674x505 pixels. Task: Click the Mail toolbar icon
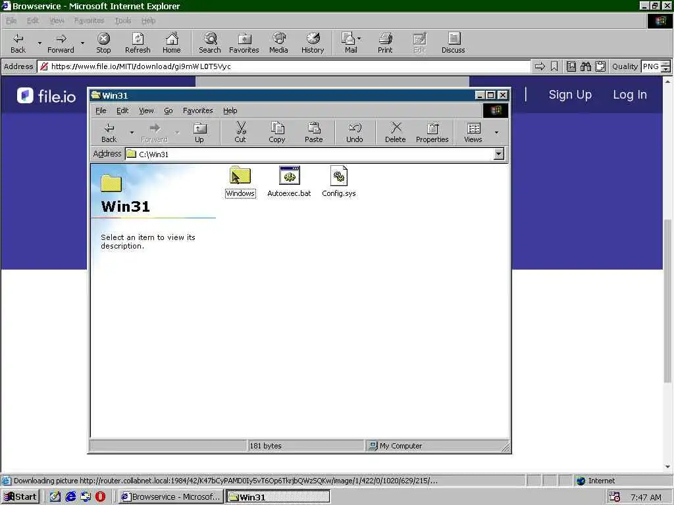(x=350, y=43)
